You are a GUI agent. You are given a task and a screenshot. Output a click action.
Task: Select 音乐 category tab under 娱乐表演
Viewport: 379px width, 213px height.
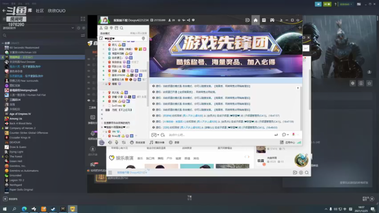140,159
